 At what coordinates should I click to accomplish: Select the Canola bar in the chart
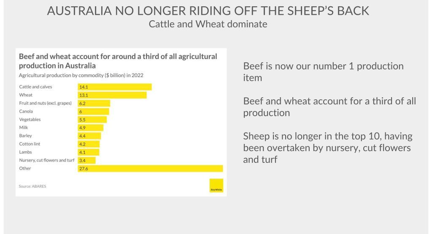(x=94, y=112)
